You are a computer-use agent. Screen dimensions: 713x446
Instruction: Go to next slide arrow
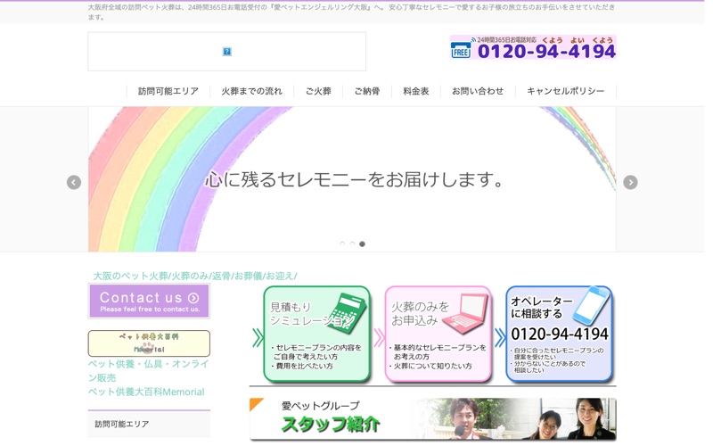[x=630, y=182]
